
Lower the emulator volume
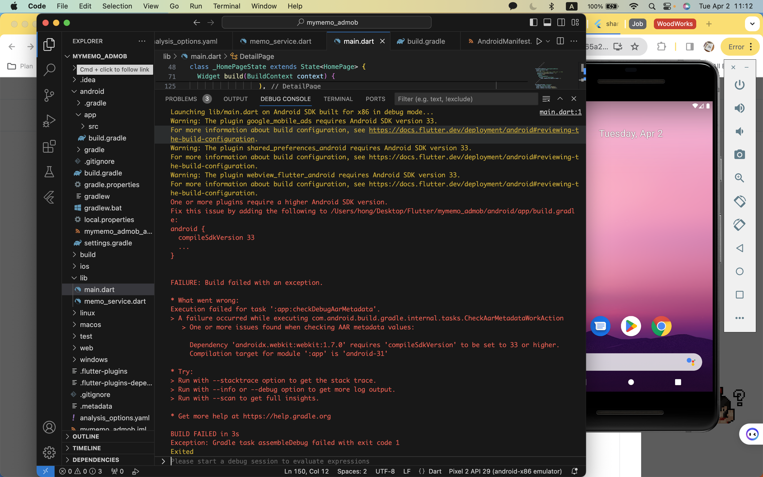(739, 131)
